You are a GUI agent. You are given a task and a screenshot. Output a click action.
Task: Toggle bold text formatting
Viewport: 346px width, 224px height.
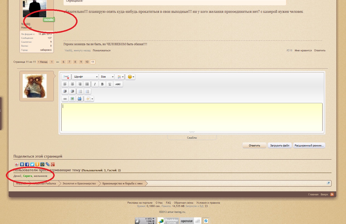102,84
